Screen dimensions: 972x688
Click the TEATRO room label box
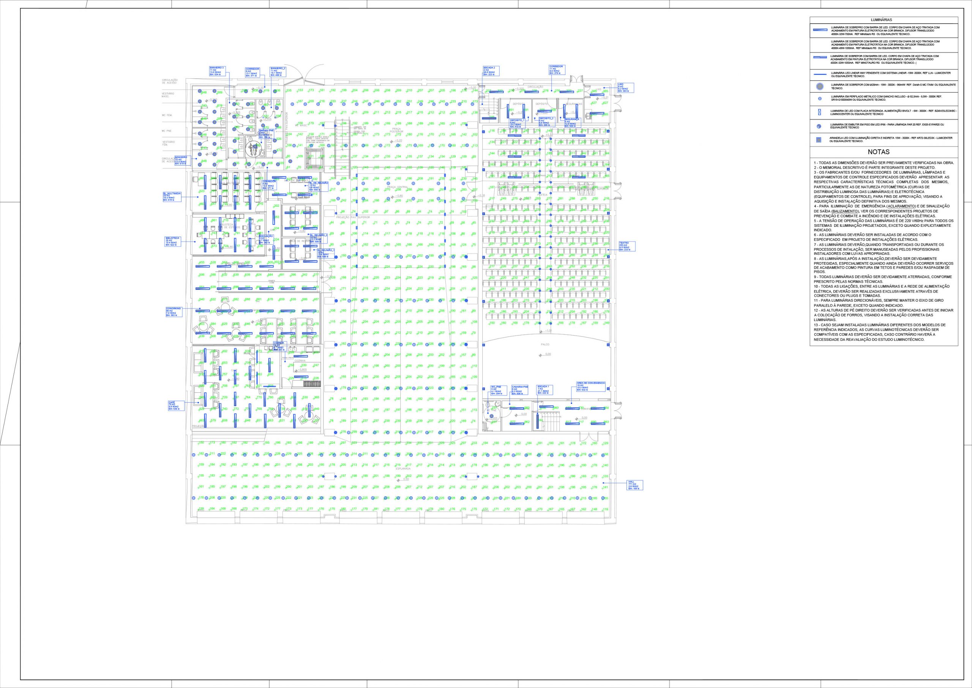click(x=626, y=247)
